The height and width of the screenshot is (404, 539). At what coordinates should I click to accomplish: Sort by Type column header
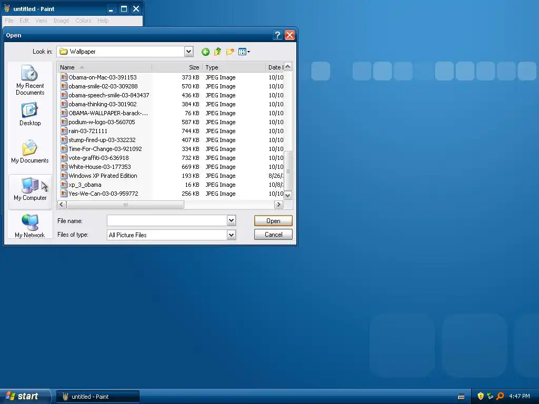234,67
